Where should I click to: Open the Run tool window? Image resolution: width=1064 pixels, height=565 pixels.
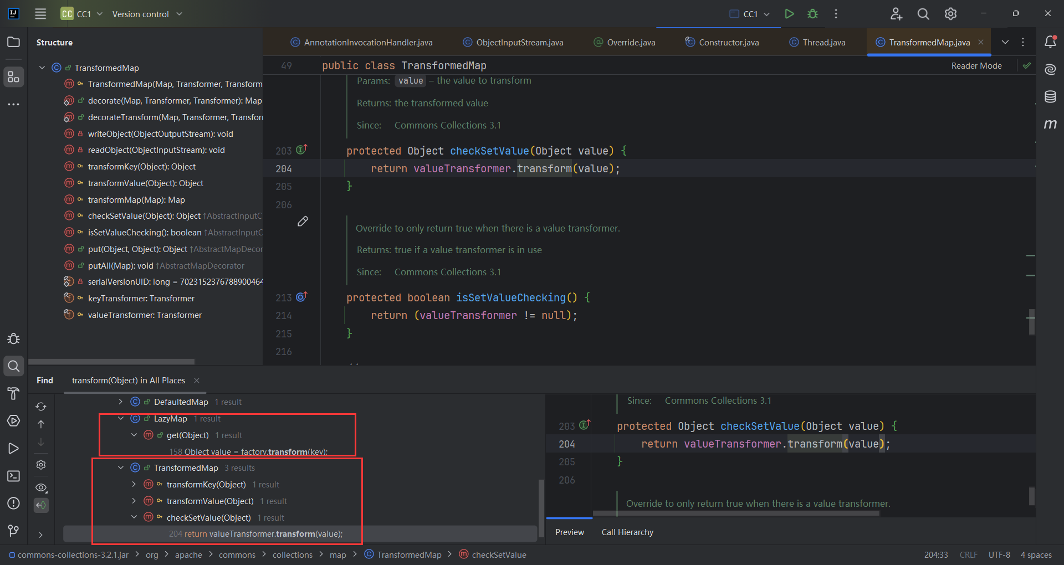[x=13, y=449]
